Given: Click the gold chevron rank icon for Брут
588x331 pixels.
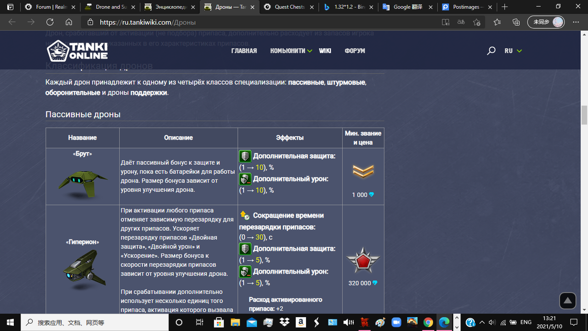Looking at the screenshot, I should [x=363, y=172].
